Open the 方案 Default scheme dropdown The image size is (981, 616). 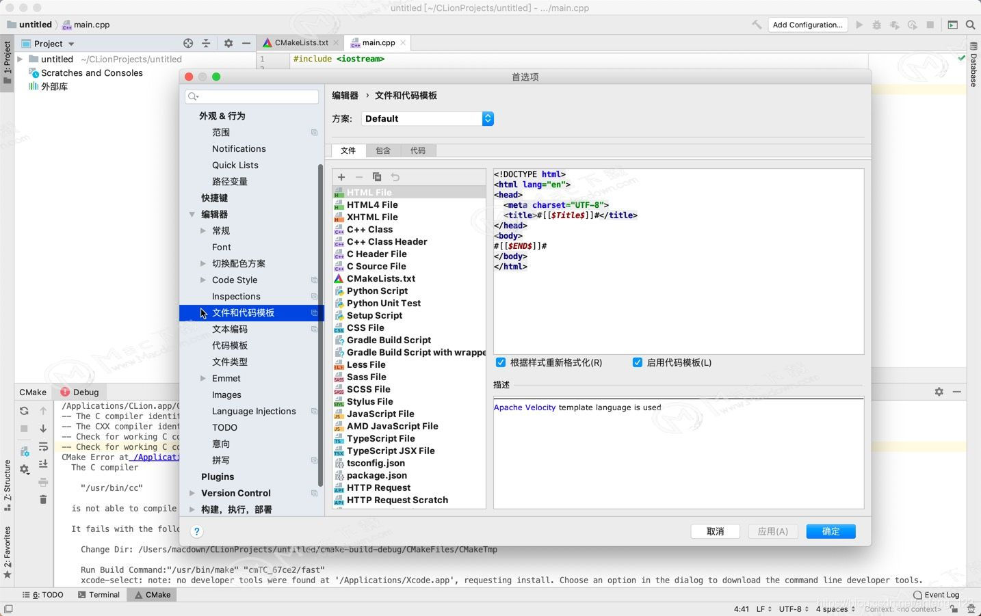pos(428,118)
